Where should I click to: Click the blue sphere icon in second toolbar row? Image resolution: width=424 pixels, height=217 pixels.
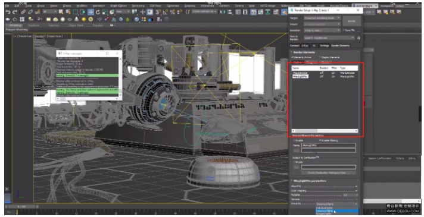click(x=136, y=20)
